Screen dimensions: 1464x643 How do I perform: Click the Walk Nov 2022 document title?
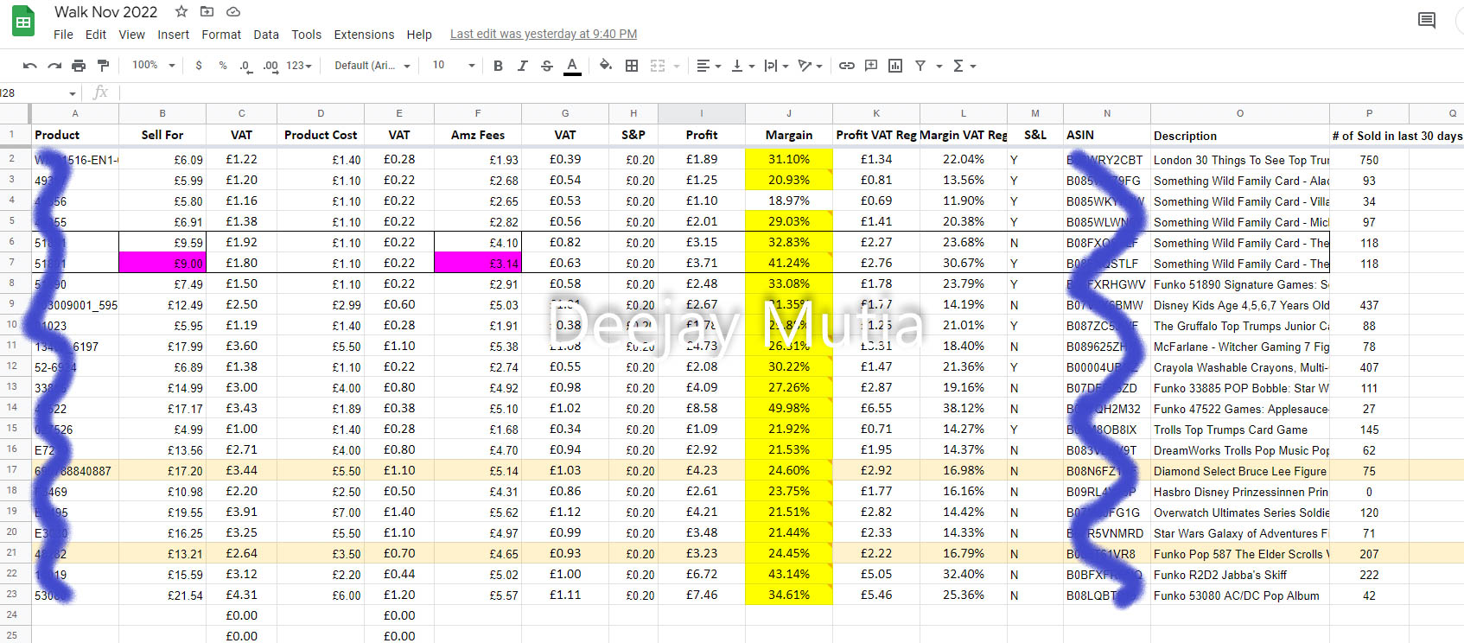click(106, 12)
